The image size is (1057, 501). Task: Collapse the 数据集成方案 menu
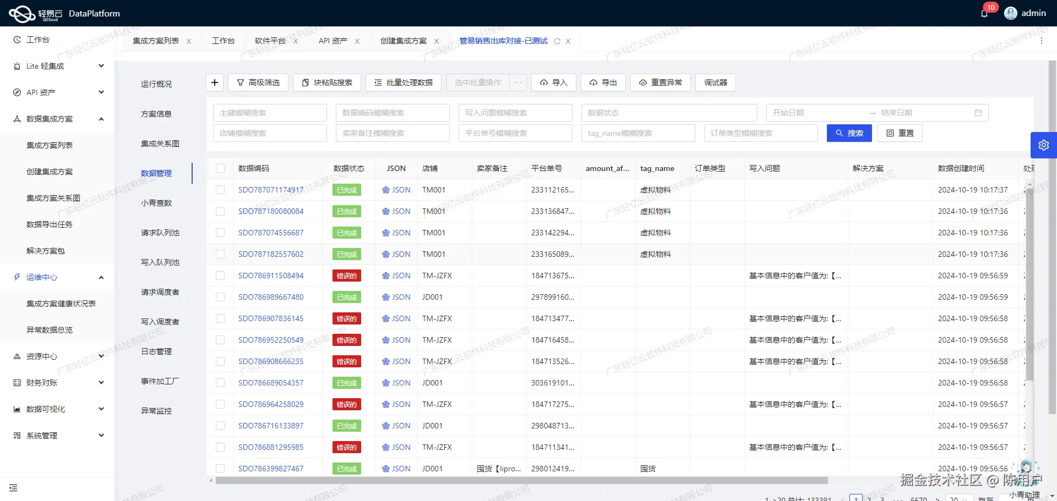(57, 119)
